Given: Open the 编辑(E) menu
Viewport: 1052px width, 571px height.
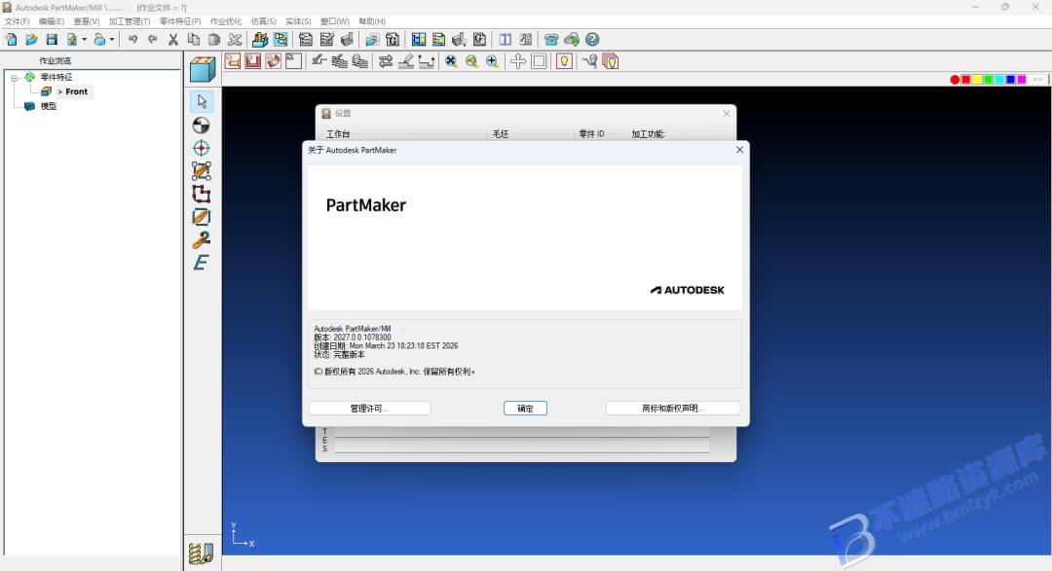Looking at the screenshot, I should pyautogui.click(x=51, y=21).
